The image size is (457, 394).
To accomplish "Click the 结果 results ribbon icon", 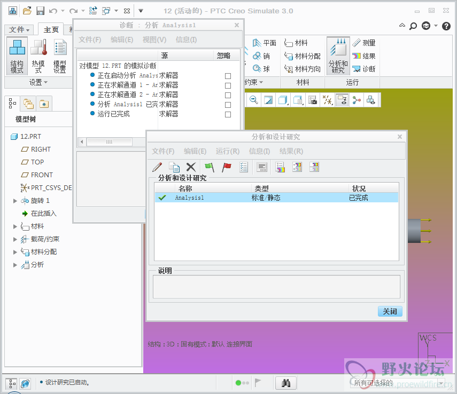I will (364, 56).
